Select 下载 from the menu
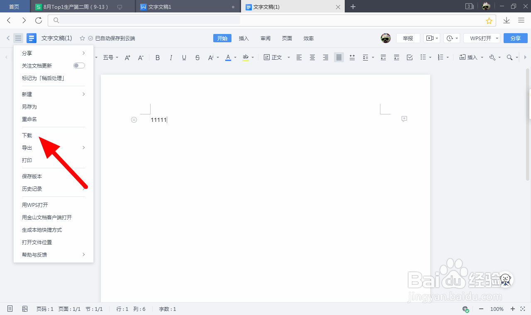This screenshot has height=315, width=531. tap(27, 135)
